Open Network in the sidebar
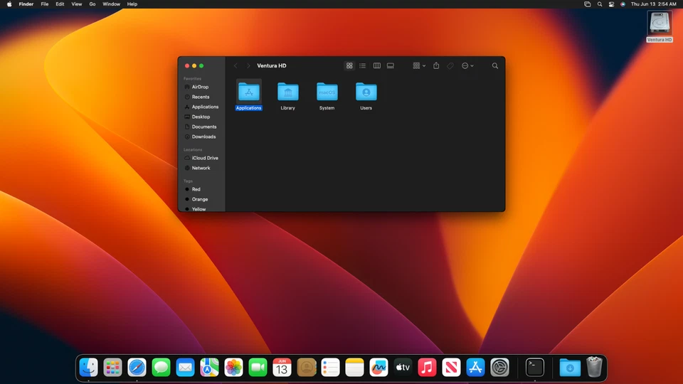The image size is (683, 384). (201, 168)
